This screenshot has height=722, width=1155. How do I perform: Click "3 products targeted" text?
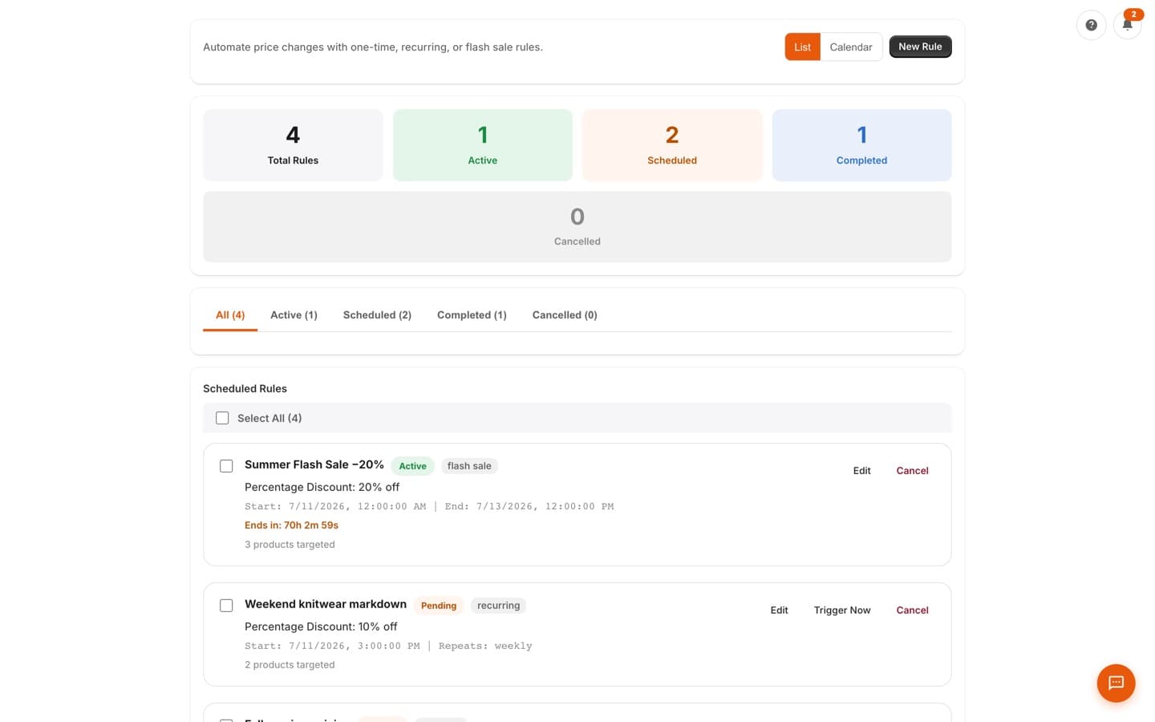pos(290,545)
